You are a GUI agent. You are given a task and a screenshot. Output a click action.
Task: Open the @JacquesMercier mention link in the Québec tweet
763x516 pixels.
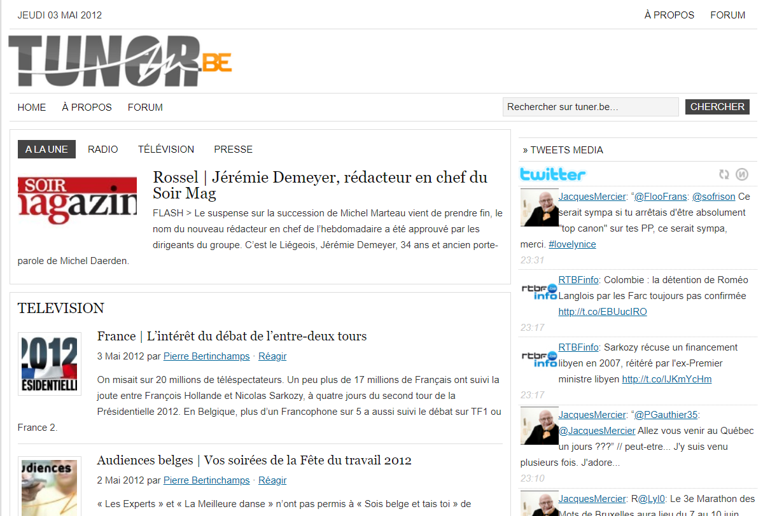(x=596, y=431)
